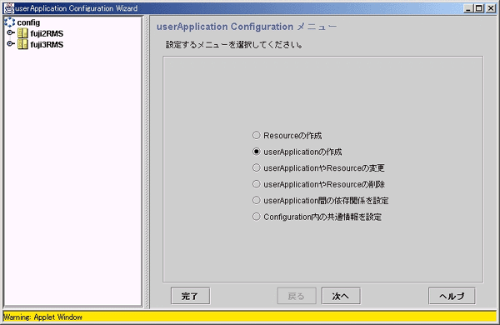The width and height of the screenshot is (500, 325).
Task: Click the 完了 button
Action: [x=190, y=296]
